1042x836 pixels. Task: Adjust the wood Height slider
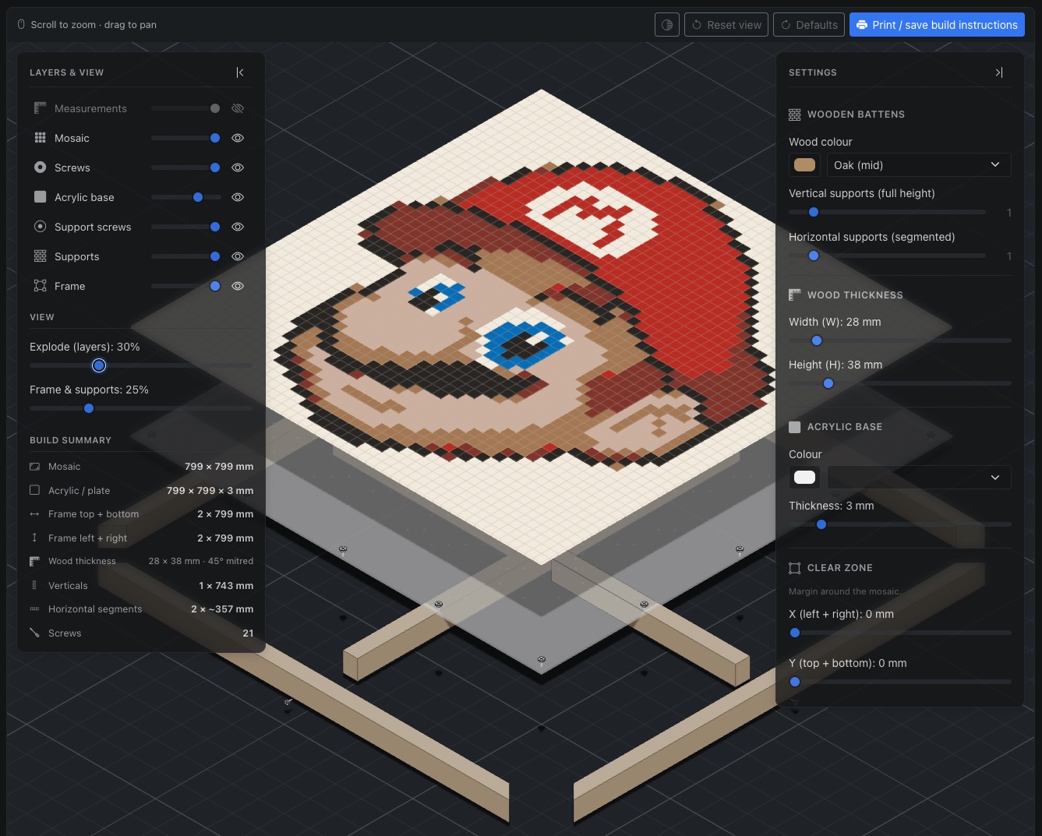(900, 383)
